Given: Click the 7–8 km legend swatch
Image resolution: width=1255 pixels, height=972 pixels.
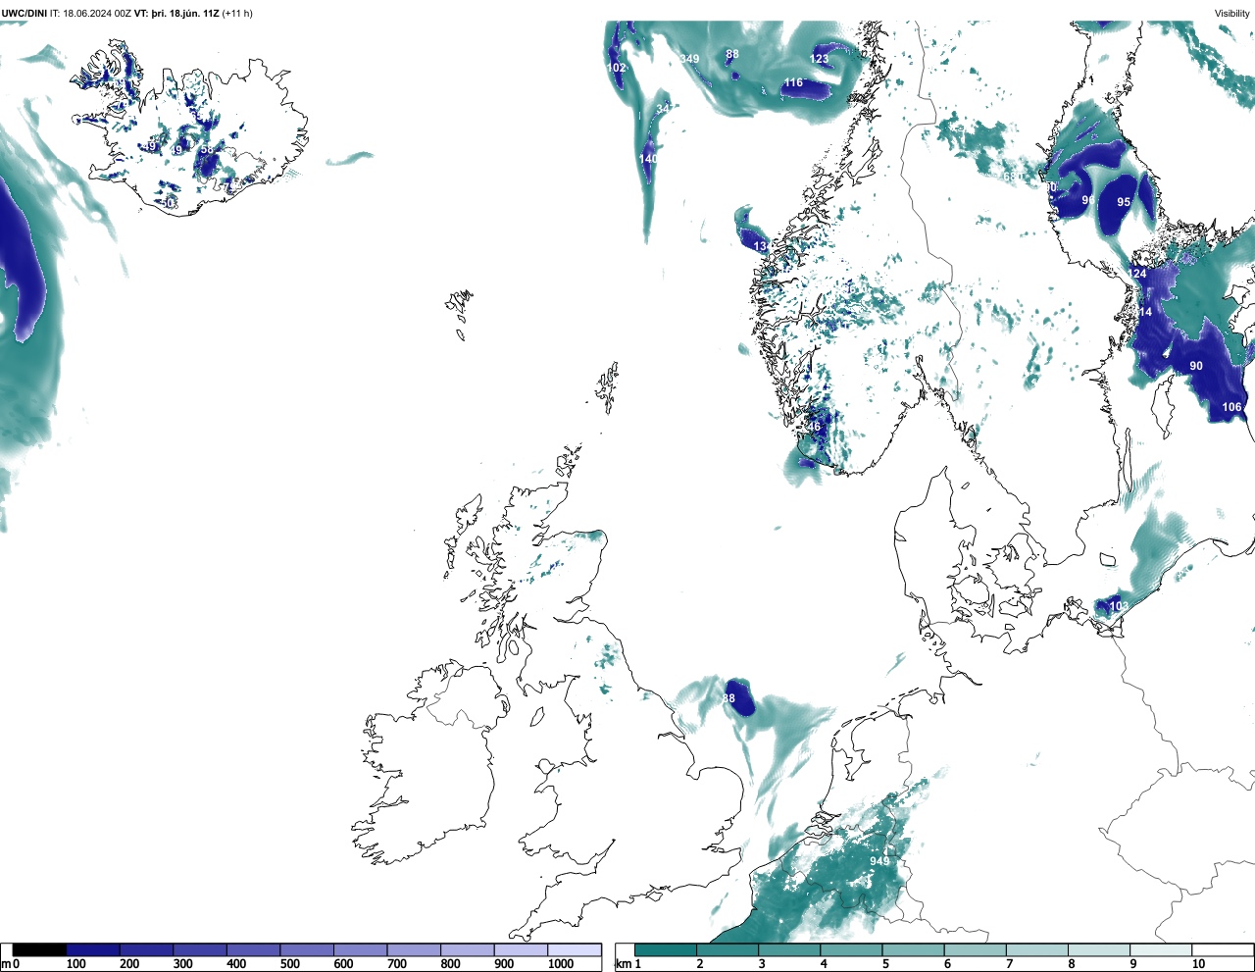Looking at the screenshot, I should (1036, 949).
